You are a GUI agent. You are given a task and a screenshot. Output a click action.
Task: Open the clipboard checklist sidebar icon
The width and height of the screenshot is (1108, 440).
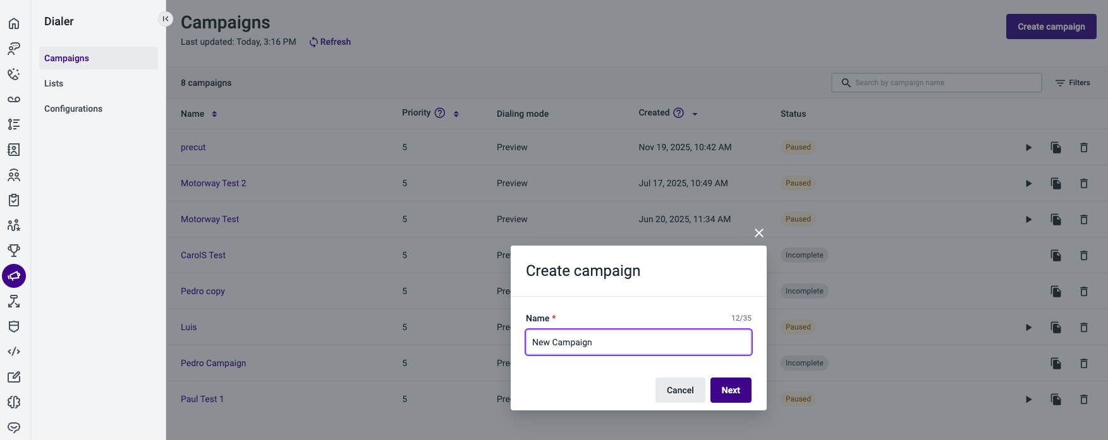coord(14,200)
